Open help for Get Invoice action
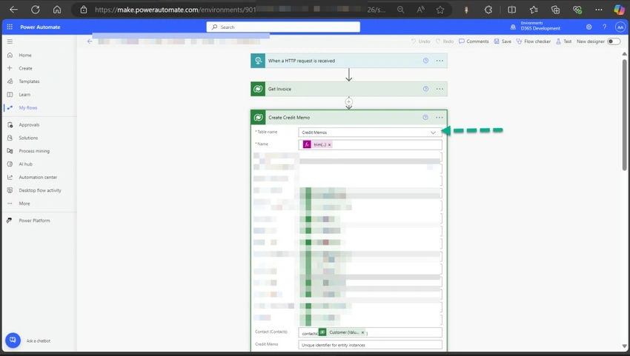This screenshot has width=630, height=356. 425,89
